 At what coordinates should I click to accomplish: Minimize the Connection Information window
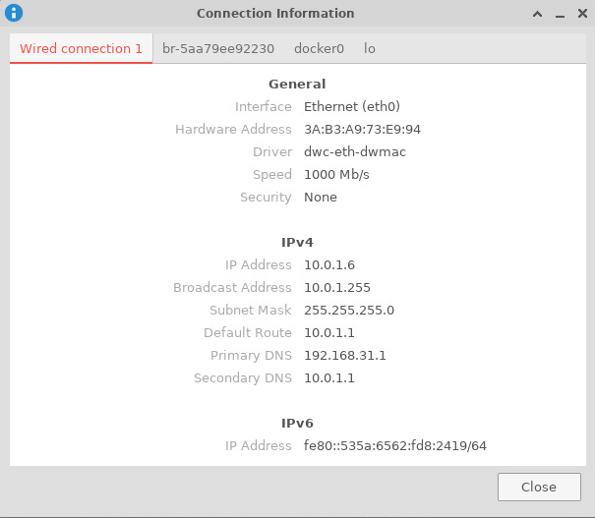click(560, 16)
